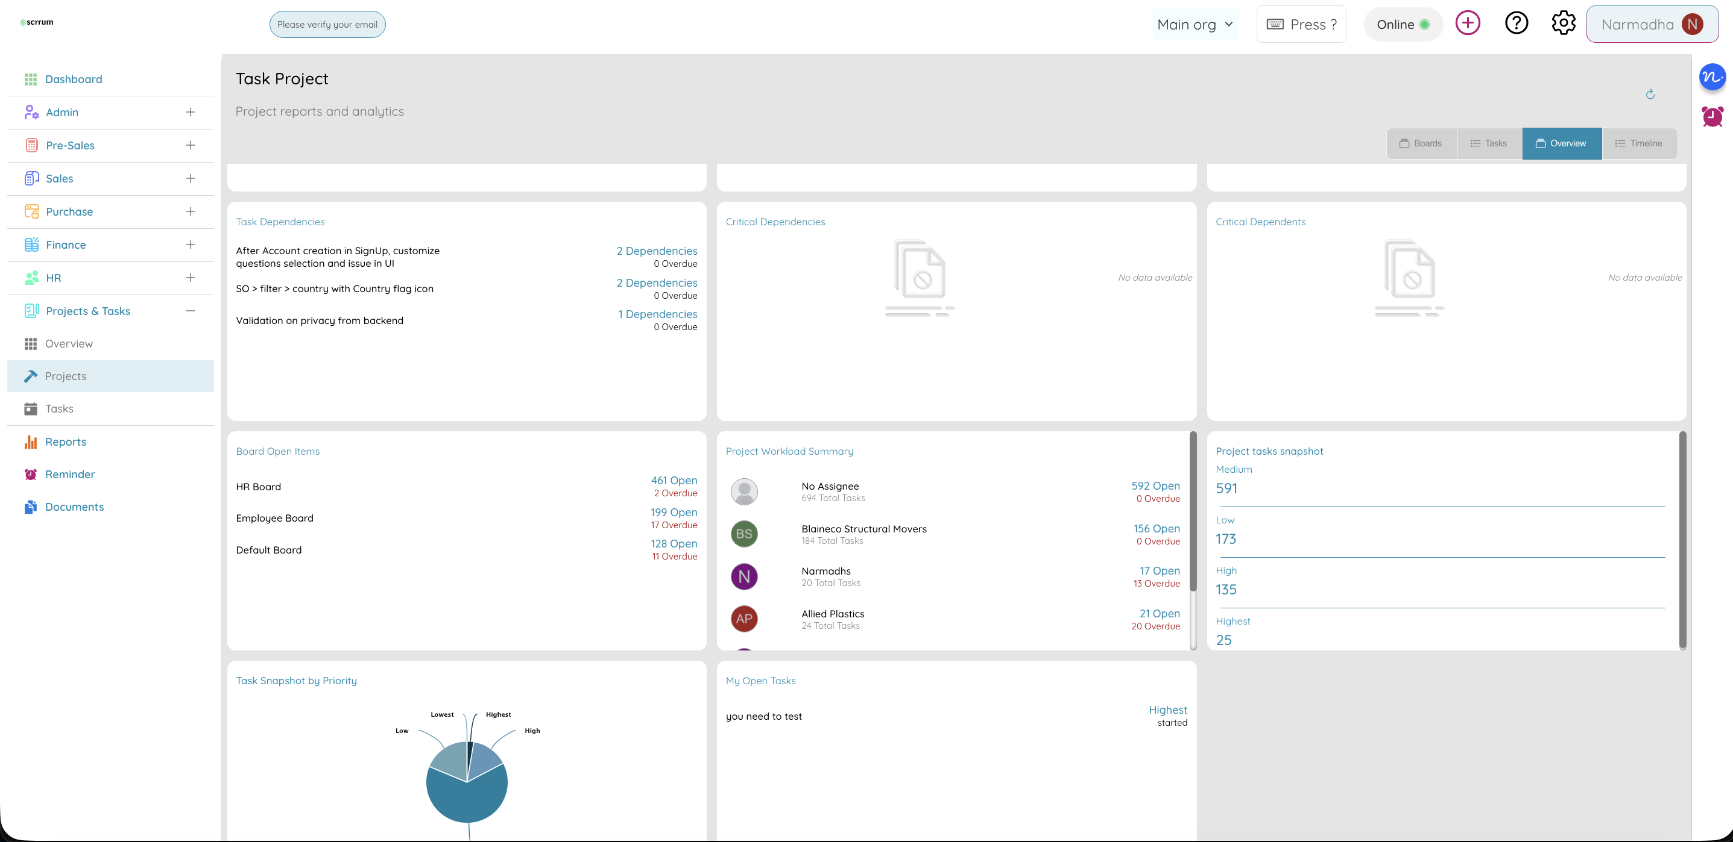This screenshot has width=1733, height=842.
Task: Switch to the Timeline tab
Action: click(x=1640, y=143)
